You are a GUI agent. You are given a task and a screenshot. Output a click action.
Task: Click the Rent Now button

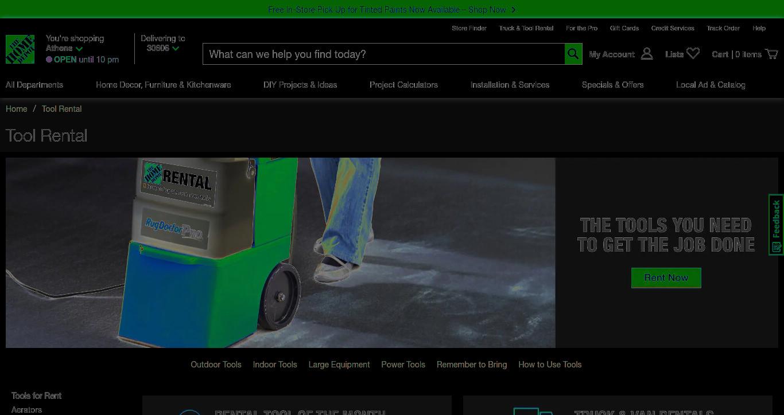pos(666,277)
